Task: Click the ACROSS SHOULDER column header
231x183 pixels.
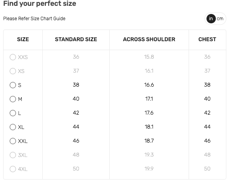Action: coord(149,39)
